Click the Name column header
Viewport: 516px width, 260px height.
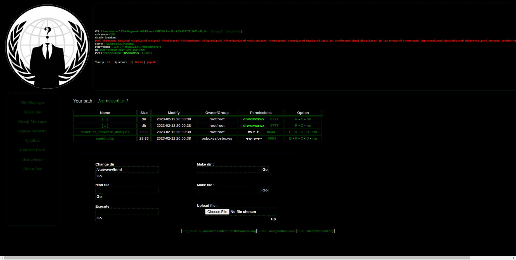[105, 113]
